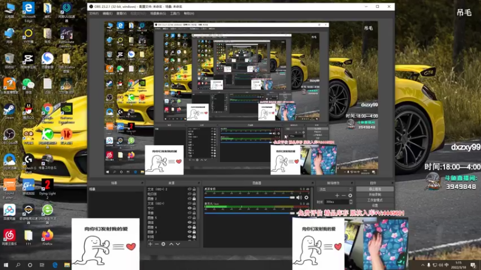
Task: Click the taskbar clock showing 1:15
Action: tap(458, 265)
